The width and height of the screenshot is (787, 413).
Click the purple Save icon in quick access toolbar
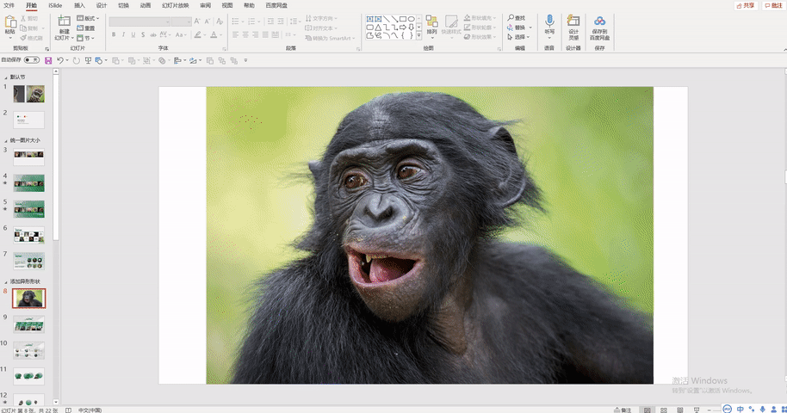(x=48, y=61)
